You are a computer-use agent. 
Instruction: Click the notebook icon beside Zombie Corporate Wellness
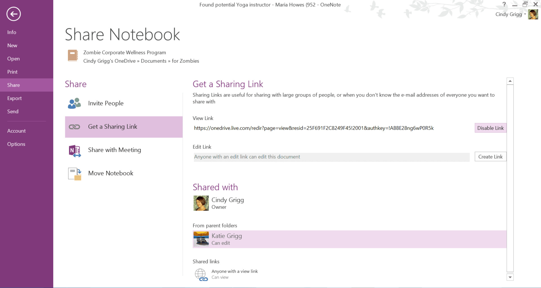(x=73, y=56)
